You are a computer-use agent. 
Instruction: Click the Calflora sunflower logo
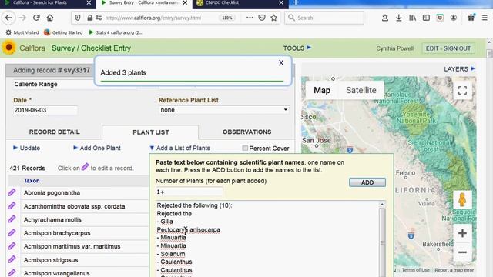click(x=8, y=48)
